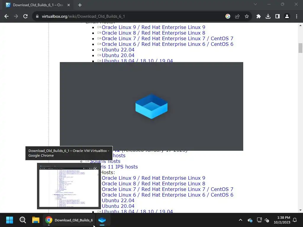Reload the VirtualBox download page
Viewport: 303px width, 227px height.
25,17
